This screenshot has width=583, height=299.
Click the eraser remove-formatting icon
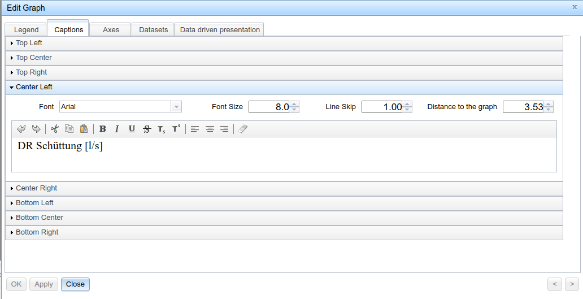coord(243,129)
